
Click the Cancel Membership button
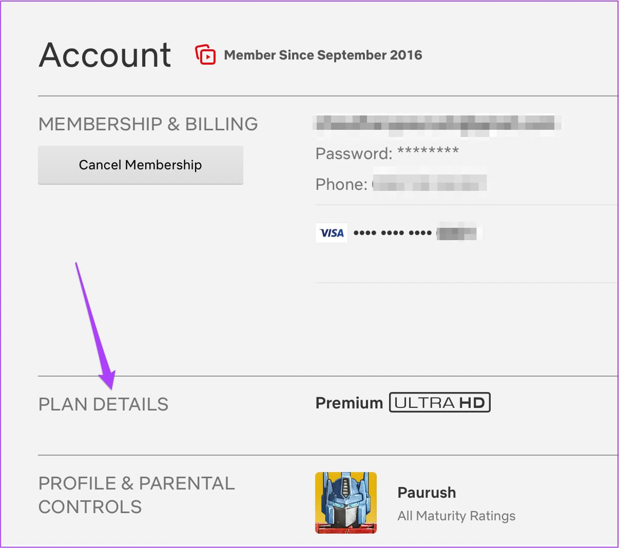[140, 165]
